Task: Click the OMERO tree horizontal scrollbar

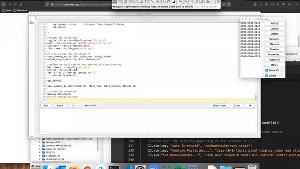Action: (52, 162)
